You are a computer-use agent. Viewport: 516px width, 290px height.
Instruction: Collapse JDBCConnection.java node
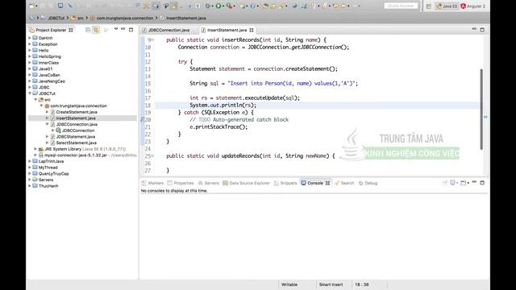47,124
